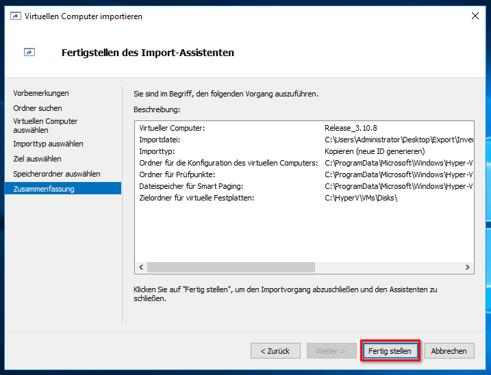
Task: Open the Ziel auswählen step
Action: [37, 159]
